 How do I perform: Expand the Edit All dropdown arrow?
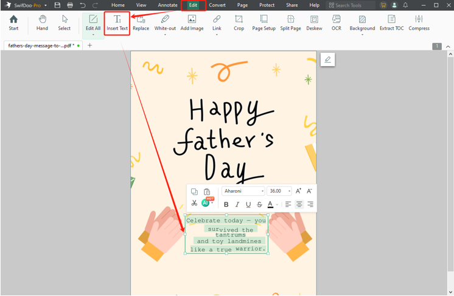(93, 35)
